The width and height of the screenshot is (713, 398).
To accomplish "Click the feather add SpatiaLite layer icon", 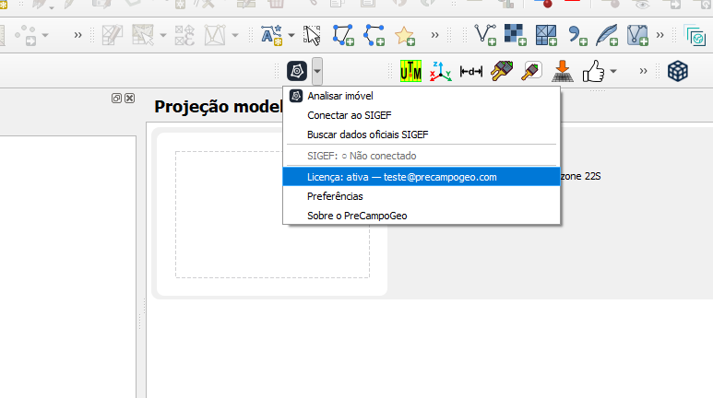I will 608,35.
